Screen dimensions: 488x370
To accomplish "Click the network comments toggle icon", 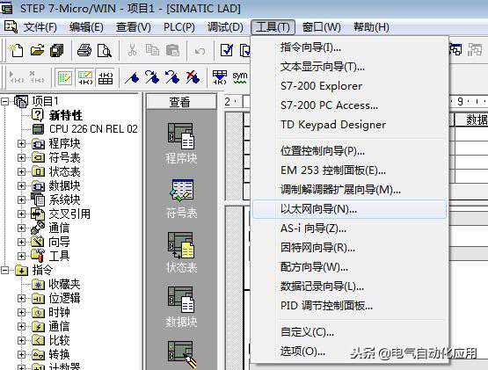I will pos(84,77).
